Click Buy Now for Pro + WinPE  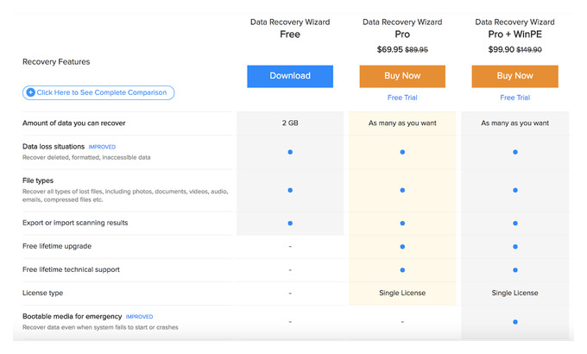[514, 77]
